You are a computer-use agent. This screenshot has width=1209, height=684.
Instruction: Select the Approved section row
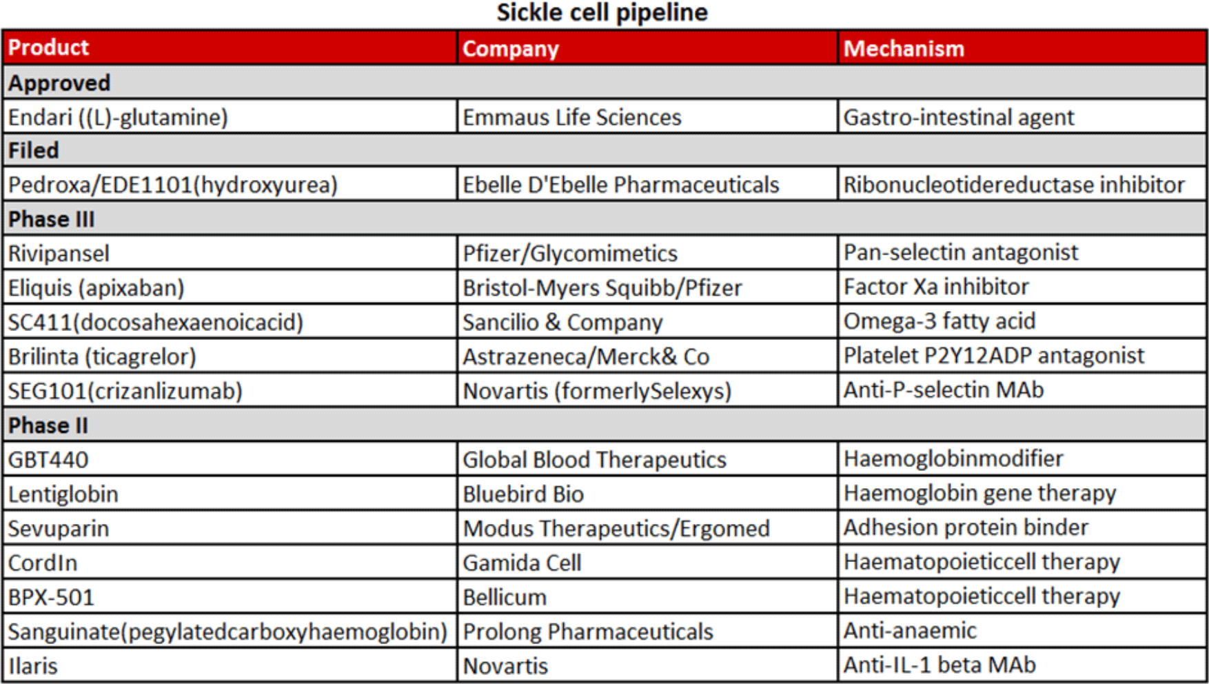pos(604,82)
